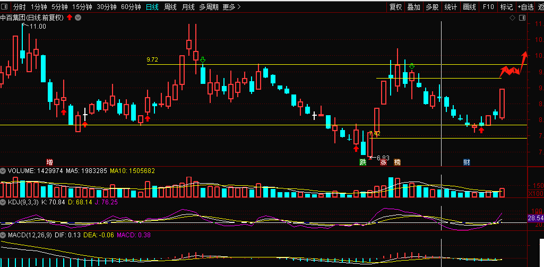
Task: Click the green 跌 marker badge
Action: pos(362,162)
